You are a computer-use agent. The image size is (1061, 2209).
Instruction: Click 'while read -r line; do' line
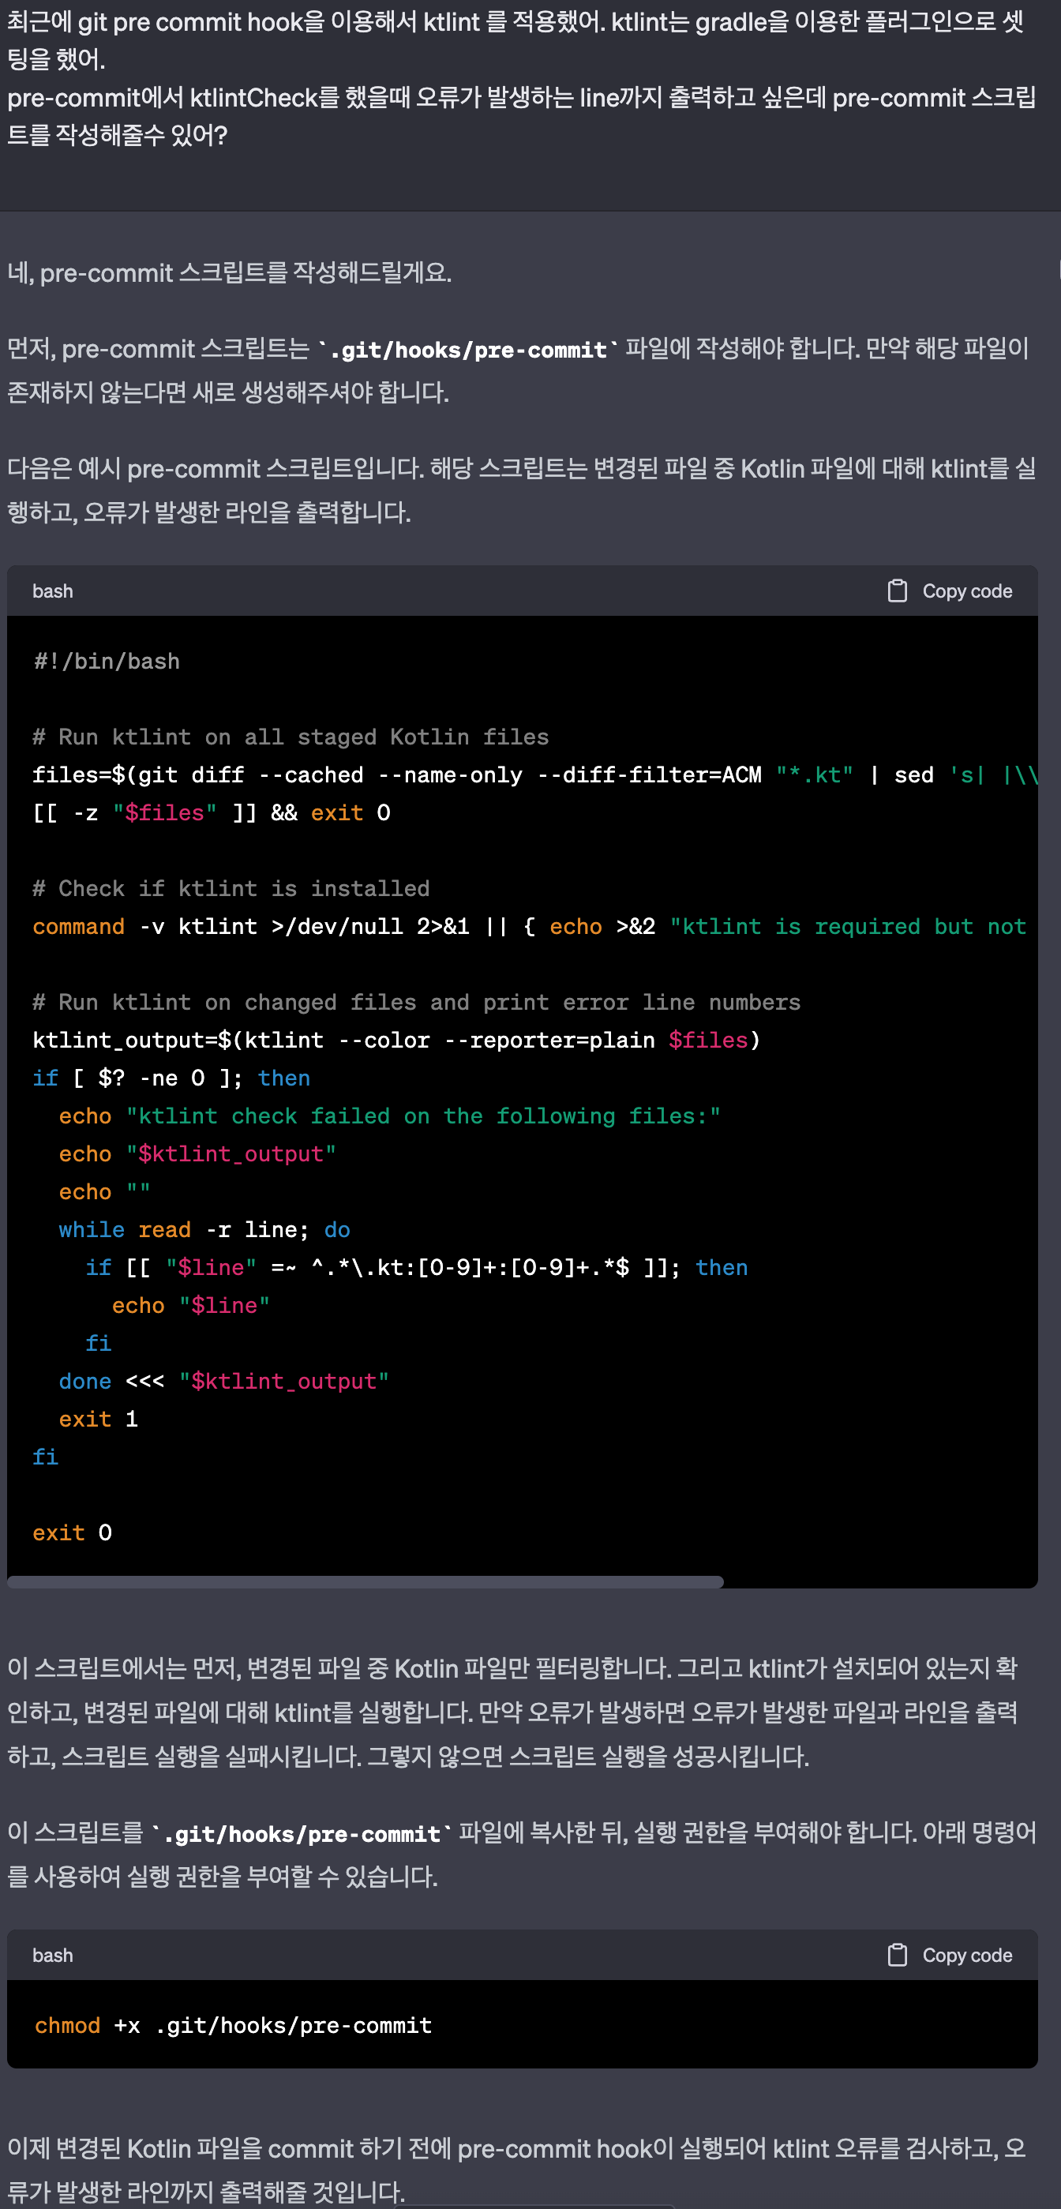[204, 1228]
